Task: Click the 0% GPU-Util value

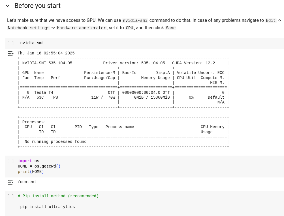Action: click(191, 98)
